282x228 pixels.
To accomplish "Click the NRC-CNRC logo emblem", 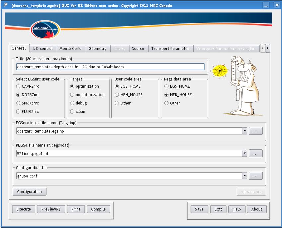I will click(x=45, y=29).
